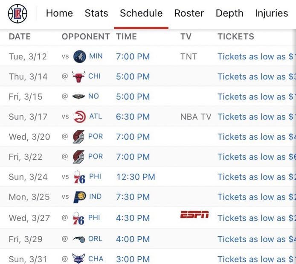
Task: Click the Timberwolves logo in Tue 3/12 row
Action: click(x=79, y=56)
